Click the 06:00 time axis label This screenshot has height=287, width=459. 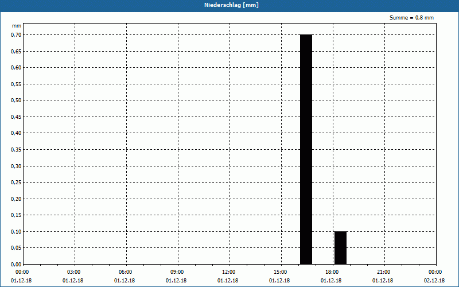click(x=125, y=272)
